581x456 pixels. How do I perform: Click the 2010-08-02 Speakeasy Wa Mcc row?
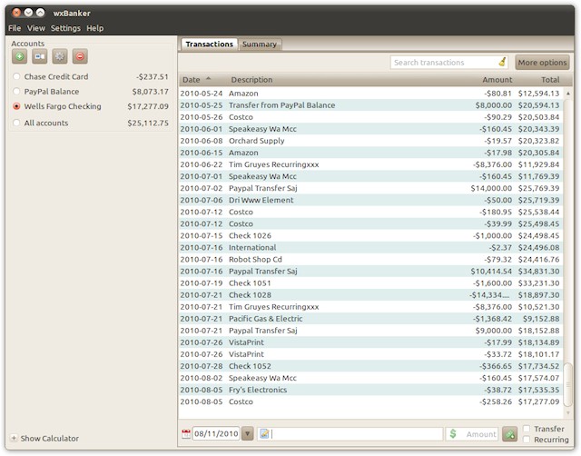370,378
